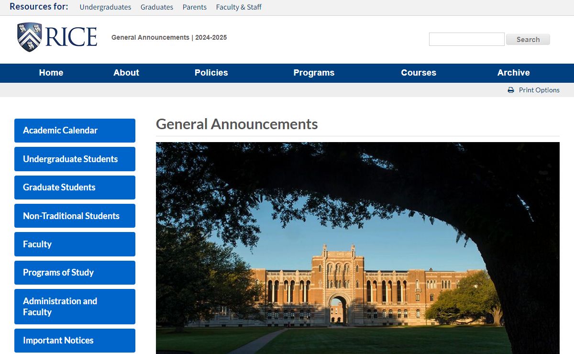
Task: Open the Archive menu item
Action: [x=514, y=73]
